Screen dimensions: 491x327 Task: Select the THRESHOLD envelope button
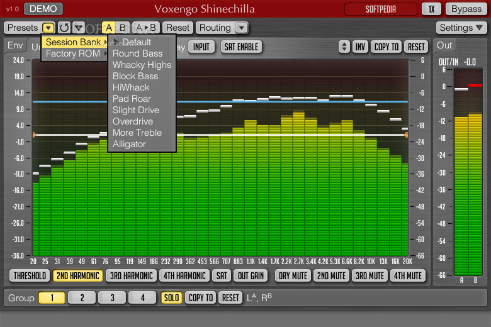click(30, 275)
